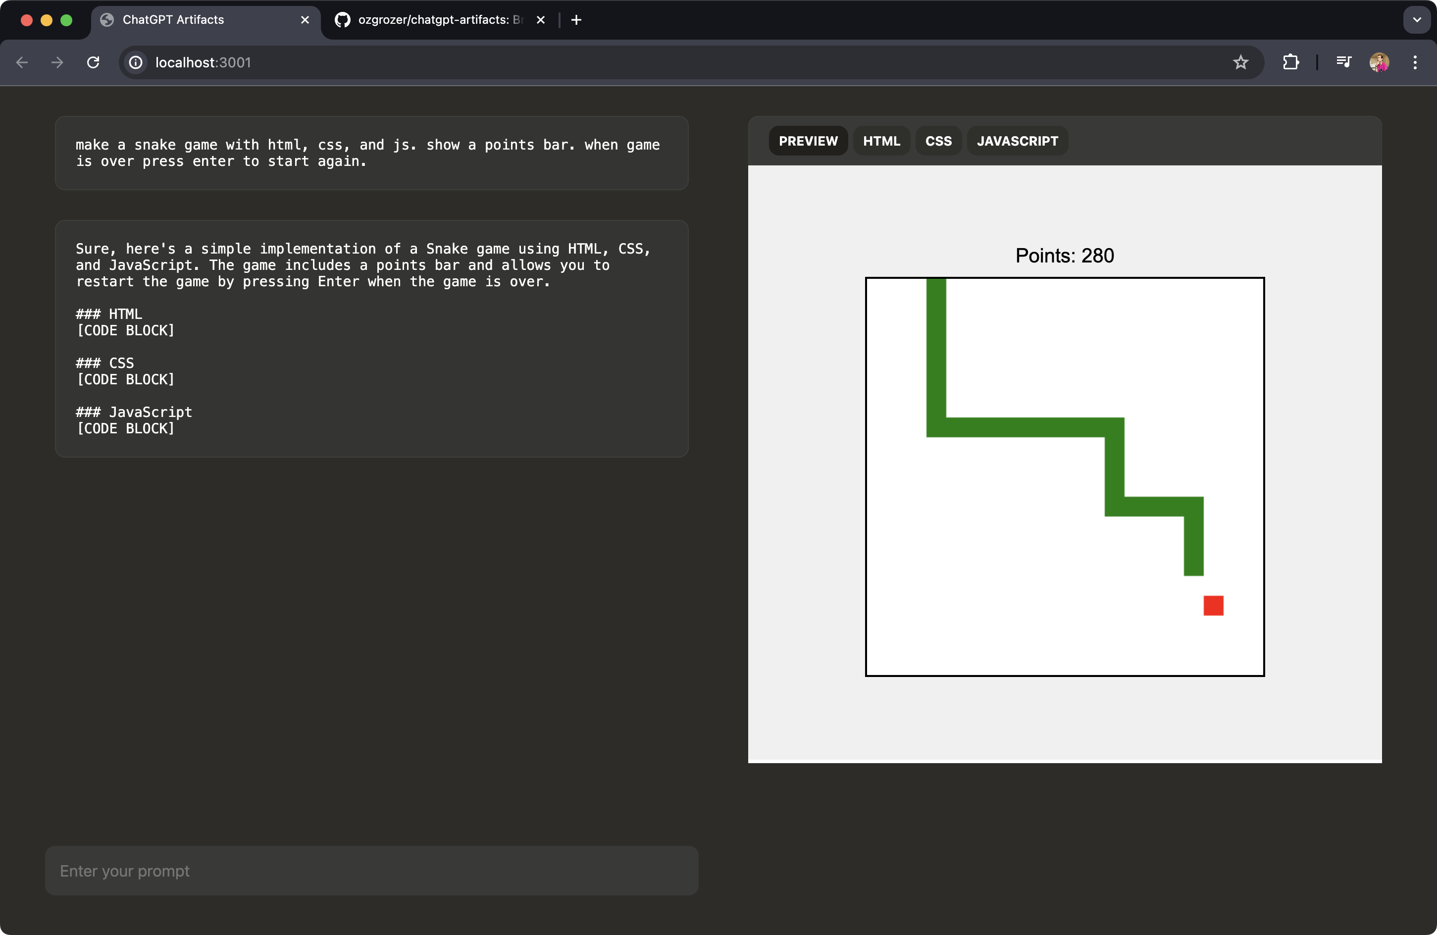The image size is (1437, 935).
Task: View site information icon in address bar
Action: 137,62
